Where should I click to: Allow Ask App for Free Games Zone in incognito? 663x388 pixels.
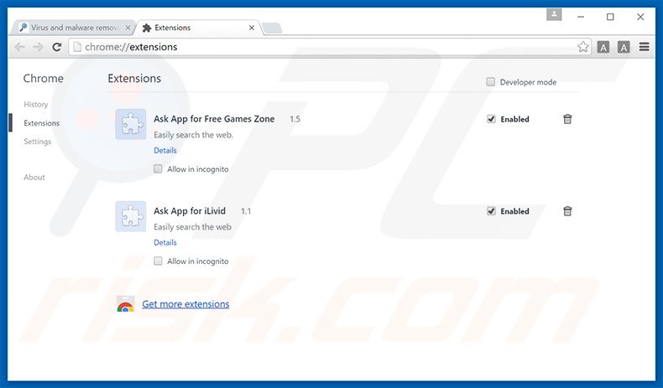158,169
